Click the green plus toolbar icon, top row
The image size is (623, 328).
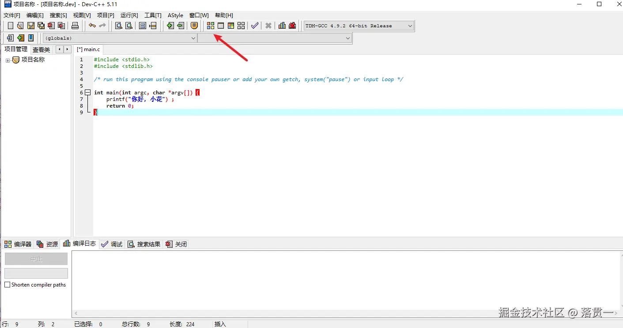pos(170,26)
